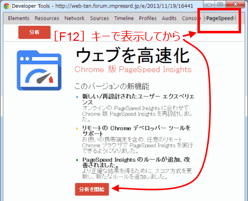Click the このバージョンの新機能 heading
Viewport: 248px width, 201px height.
tap(112, 86)
